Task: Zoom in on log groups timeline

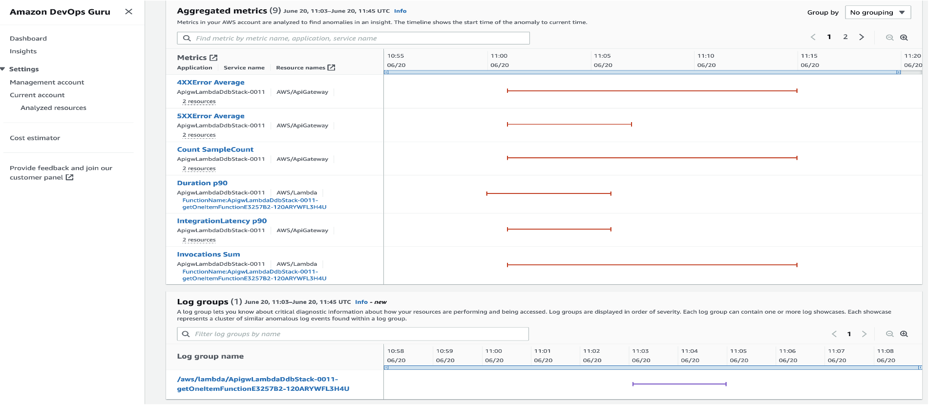Action: click(x=904, y=334)
